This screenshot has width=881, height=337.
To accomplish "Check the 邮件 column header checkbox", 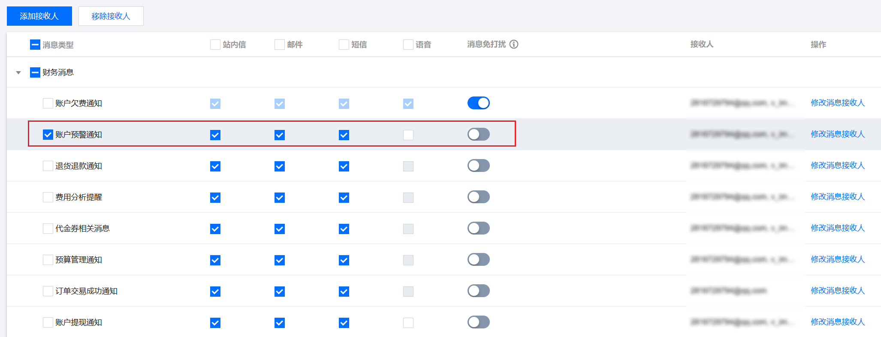I will point(280,45).
